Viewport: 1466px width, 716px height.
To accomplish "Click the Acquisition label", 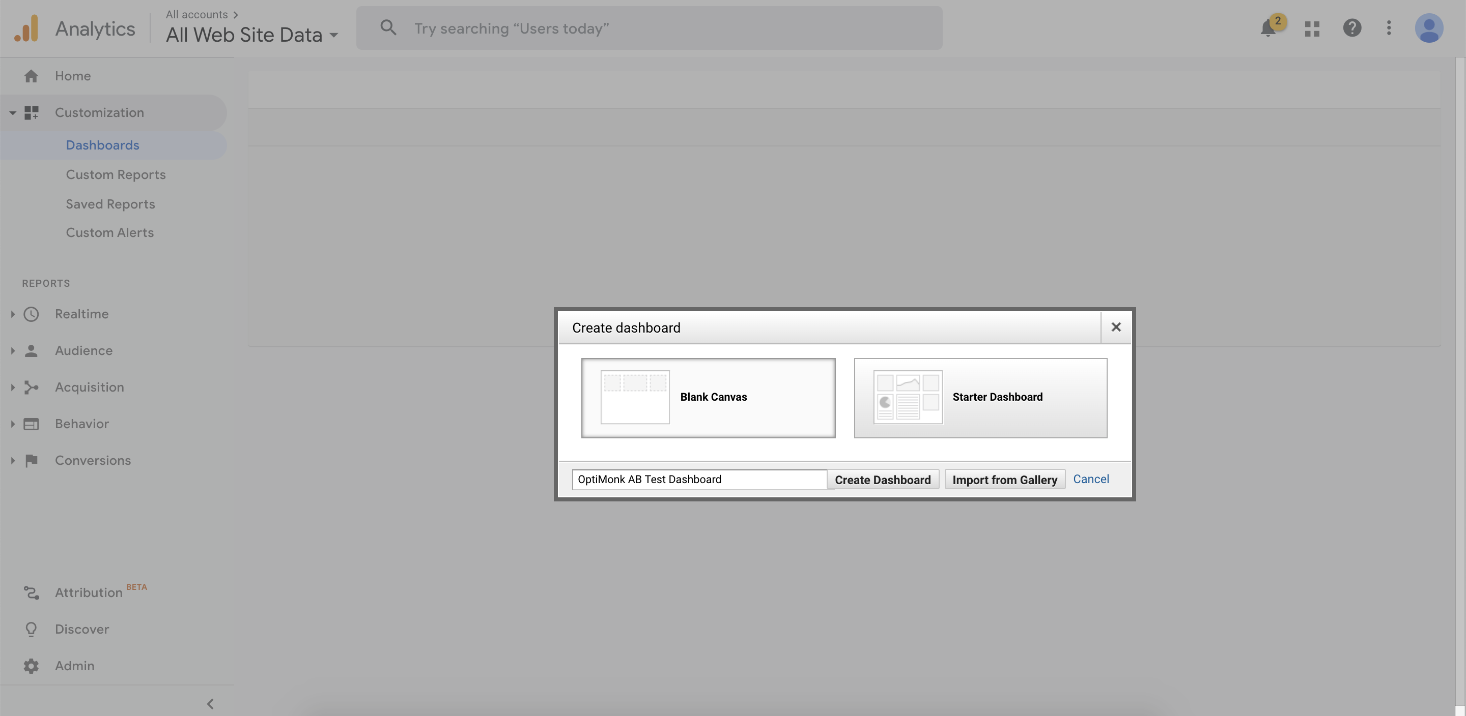I will pyautogui.click(x=90, y=387).
